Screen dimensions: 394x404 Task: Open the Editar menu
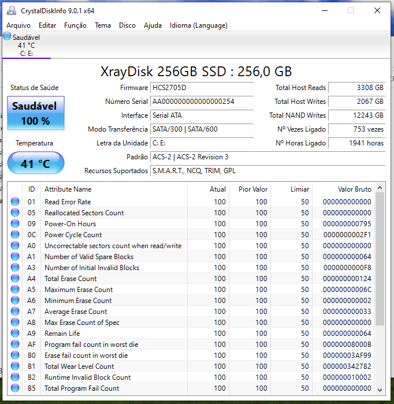[47, 25]
